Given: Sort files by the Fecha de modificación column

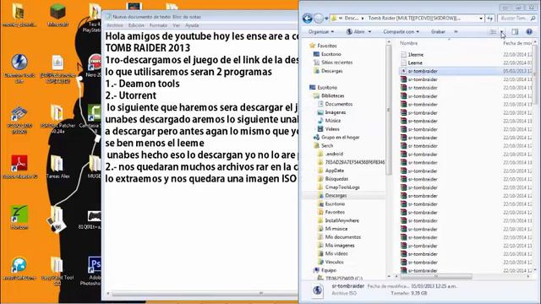Looking at the screenshot, I should 517,43.
